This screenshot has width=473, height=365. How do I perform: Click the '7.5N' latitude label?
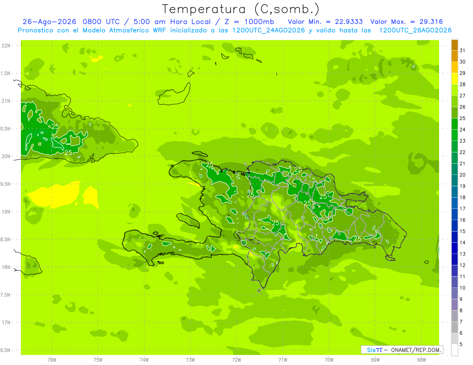point(6,295)
